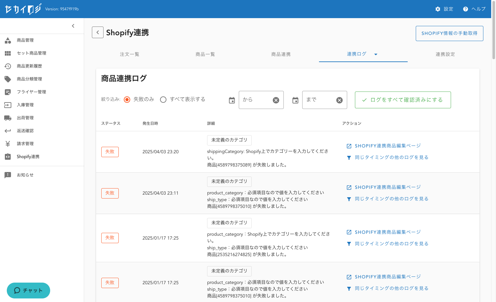
Task: Click the 商品更新履歴 history icon in sidebar
Action: point(8,66)
